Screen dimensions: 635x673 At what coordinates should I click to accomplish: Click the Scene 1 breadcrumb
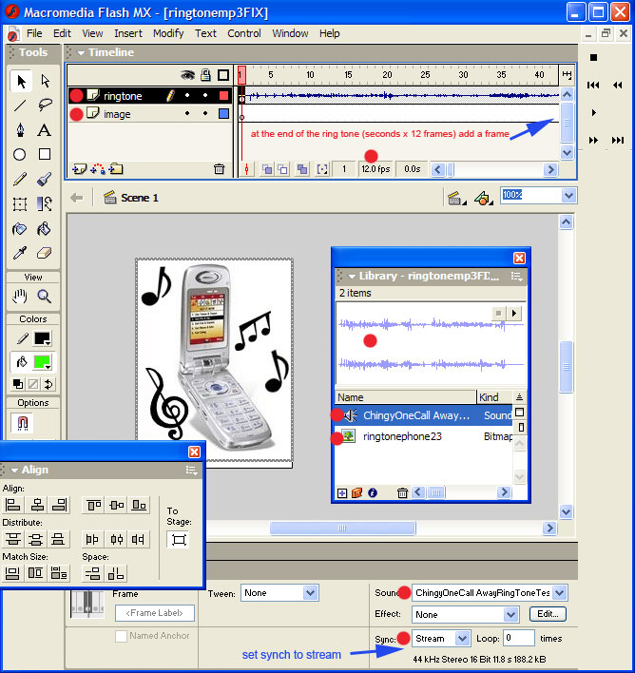point(139,198)
